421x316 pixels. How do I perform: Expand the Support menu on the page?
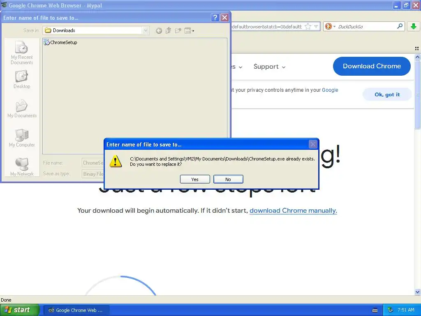coord(269,67)
